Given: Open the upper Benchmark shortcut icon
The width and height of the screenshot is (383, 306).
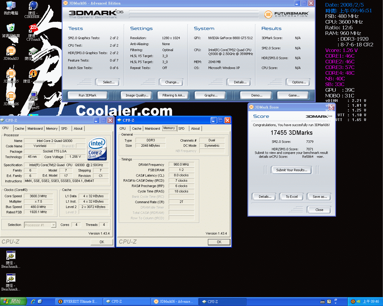Looking at the screenshot, I should [x=11, y=259].
